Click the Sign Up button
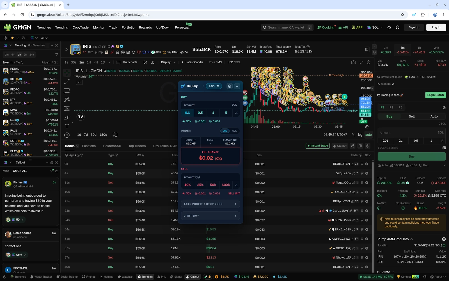The image size is (449, 281). click(x=414, y=27)
